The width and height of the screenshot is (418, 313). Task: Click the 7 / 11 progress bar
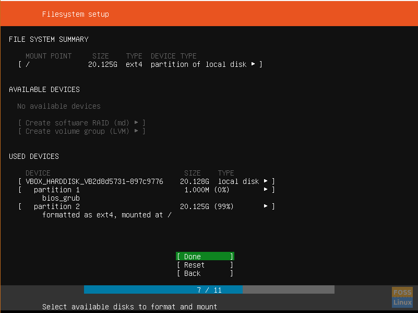tap(209, 290)
